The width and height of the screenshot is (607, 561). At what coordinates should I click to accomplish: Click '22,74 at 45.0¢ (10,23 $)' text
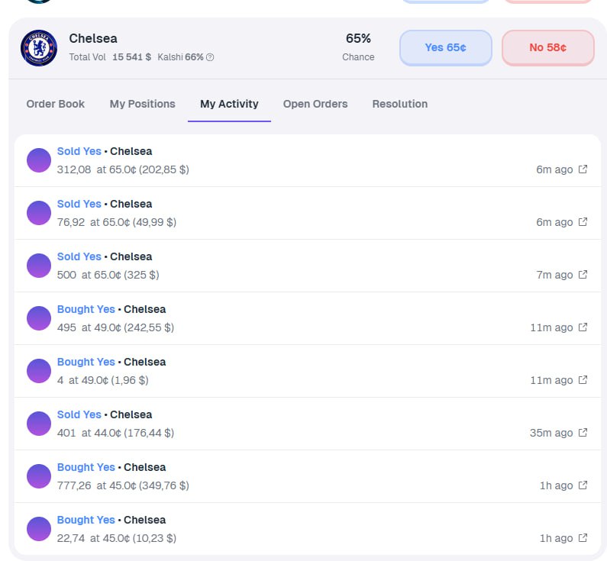[x=117, y=538]
